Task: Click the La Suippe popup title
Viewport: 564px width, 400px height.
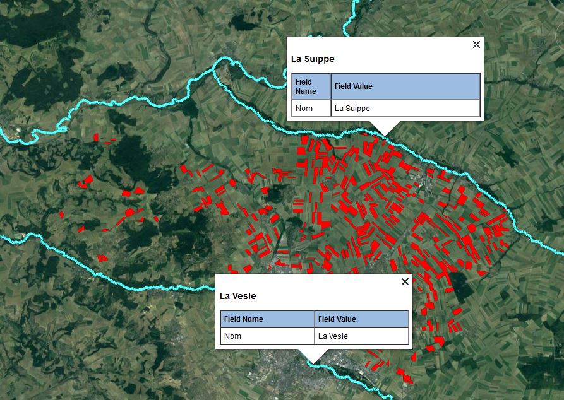Action: (313, 59)
